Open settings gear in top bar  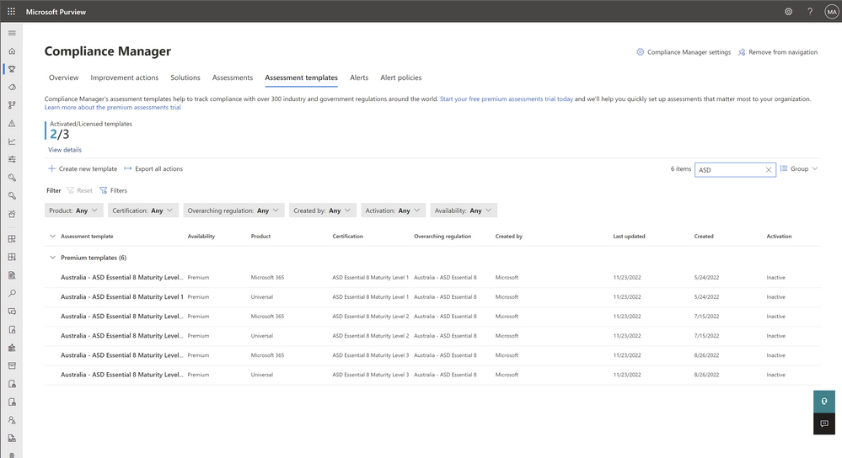click(x=788, y=12)
